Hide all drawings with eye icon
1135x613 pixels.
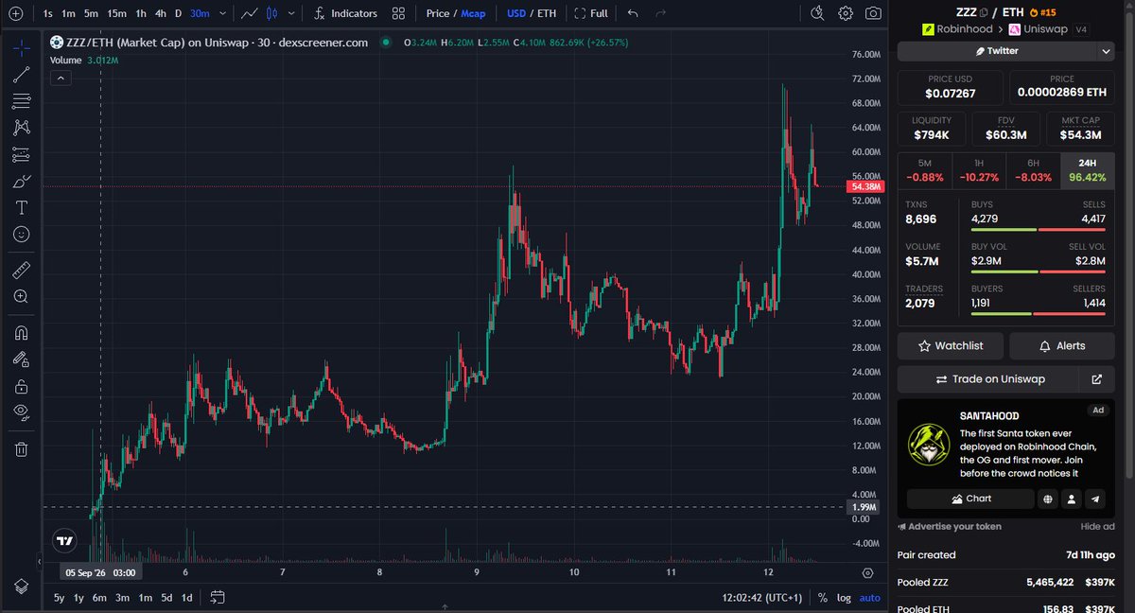tap(22, 412)
